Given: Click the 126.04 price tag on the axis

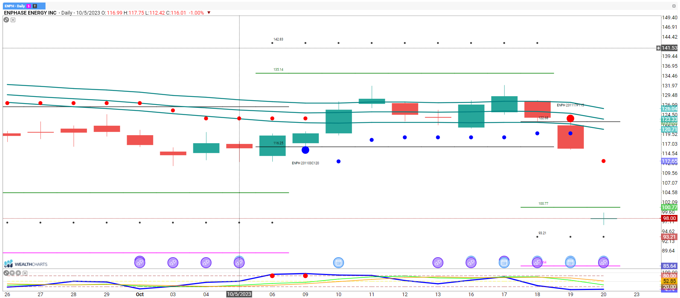Looking at the screenshot, I should click(x=669, y=109).
